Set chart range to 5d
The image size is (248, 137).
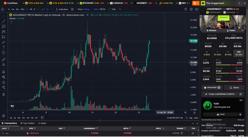click(32, 118)
